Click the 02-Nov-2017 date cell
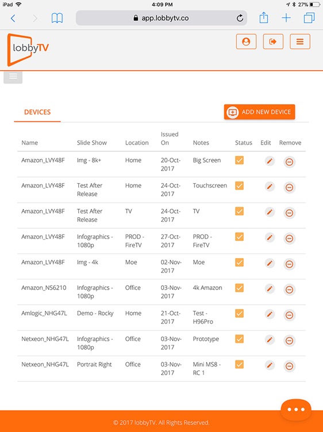 (171, 267)
